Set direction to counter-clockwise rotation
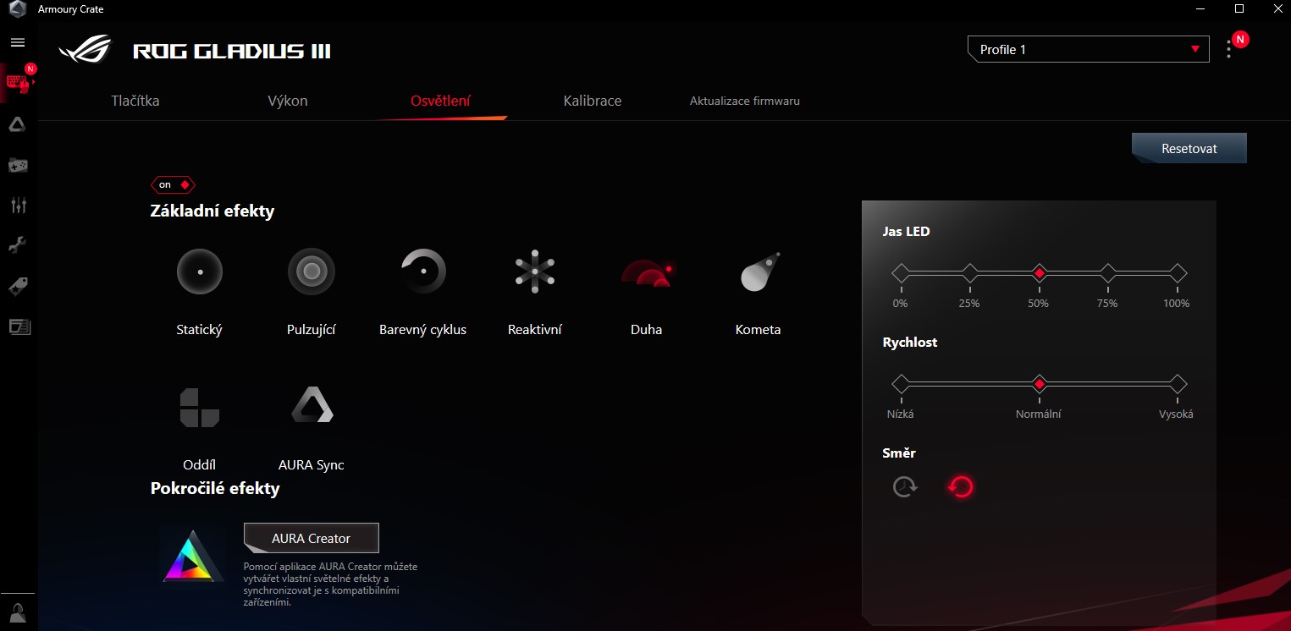1291x631 pixels. pyautogui.click(x=961, y=486)
